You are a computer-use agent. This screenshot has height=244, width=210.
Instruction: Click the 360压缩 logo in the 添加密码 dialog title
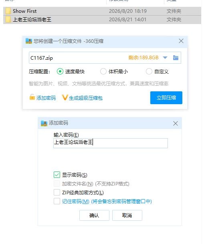point(44,123)
